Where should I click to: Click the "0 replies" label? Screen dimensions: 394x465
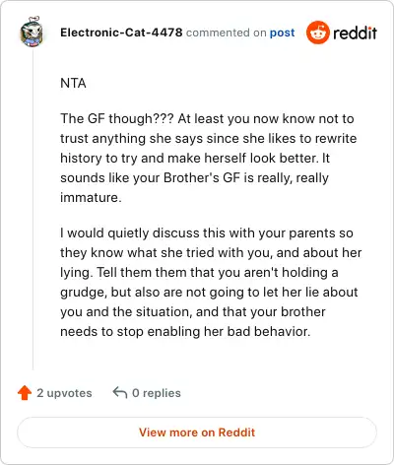(x=157, y=393)
